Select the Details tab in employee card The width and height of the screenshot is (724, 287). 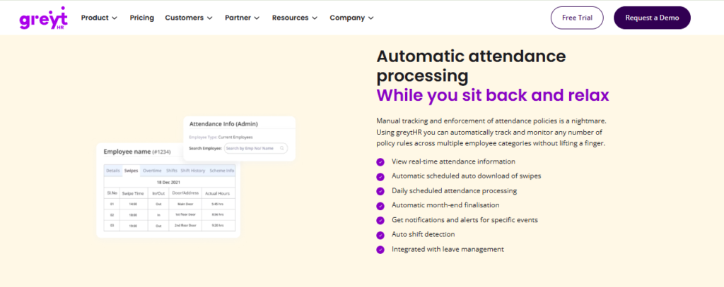113,171
